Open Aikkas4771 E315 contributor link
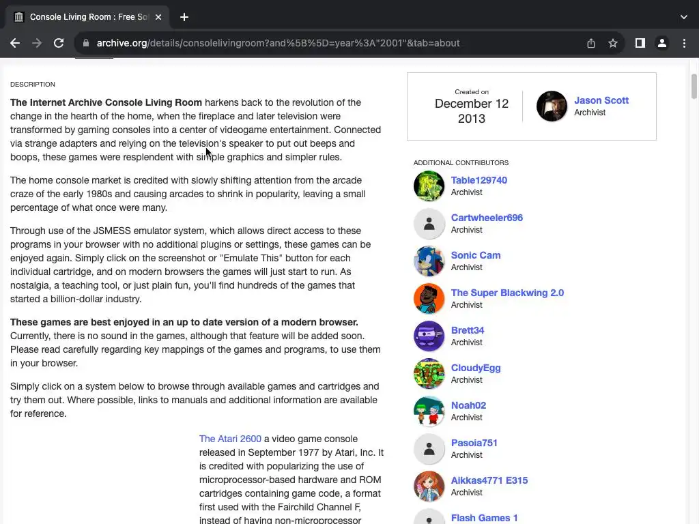The image size is (699, 524). 489,480
